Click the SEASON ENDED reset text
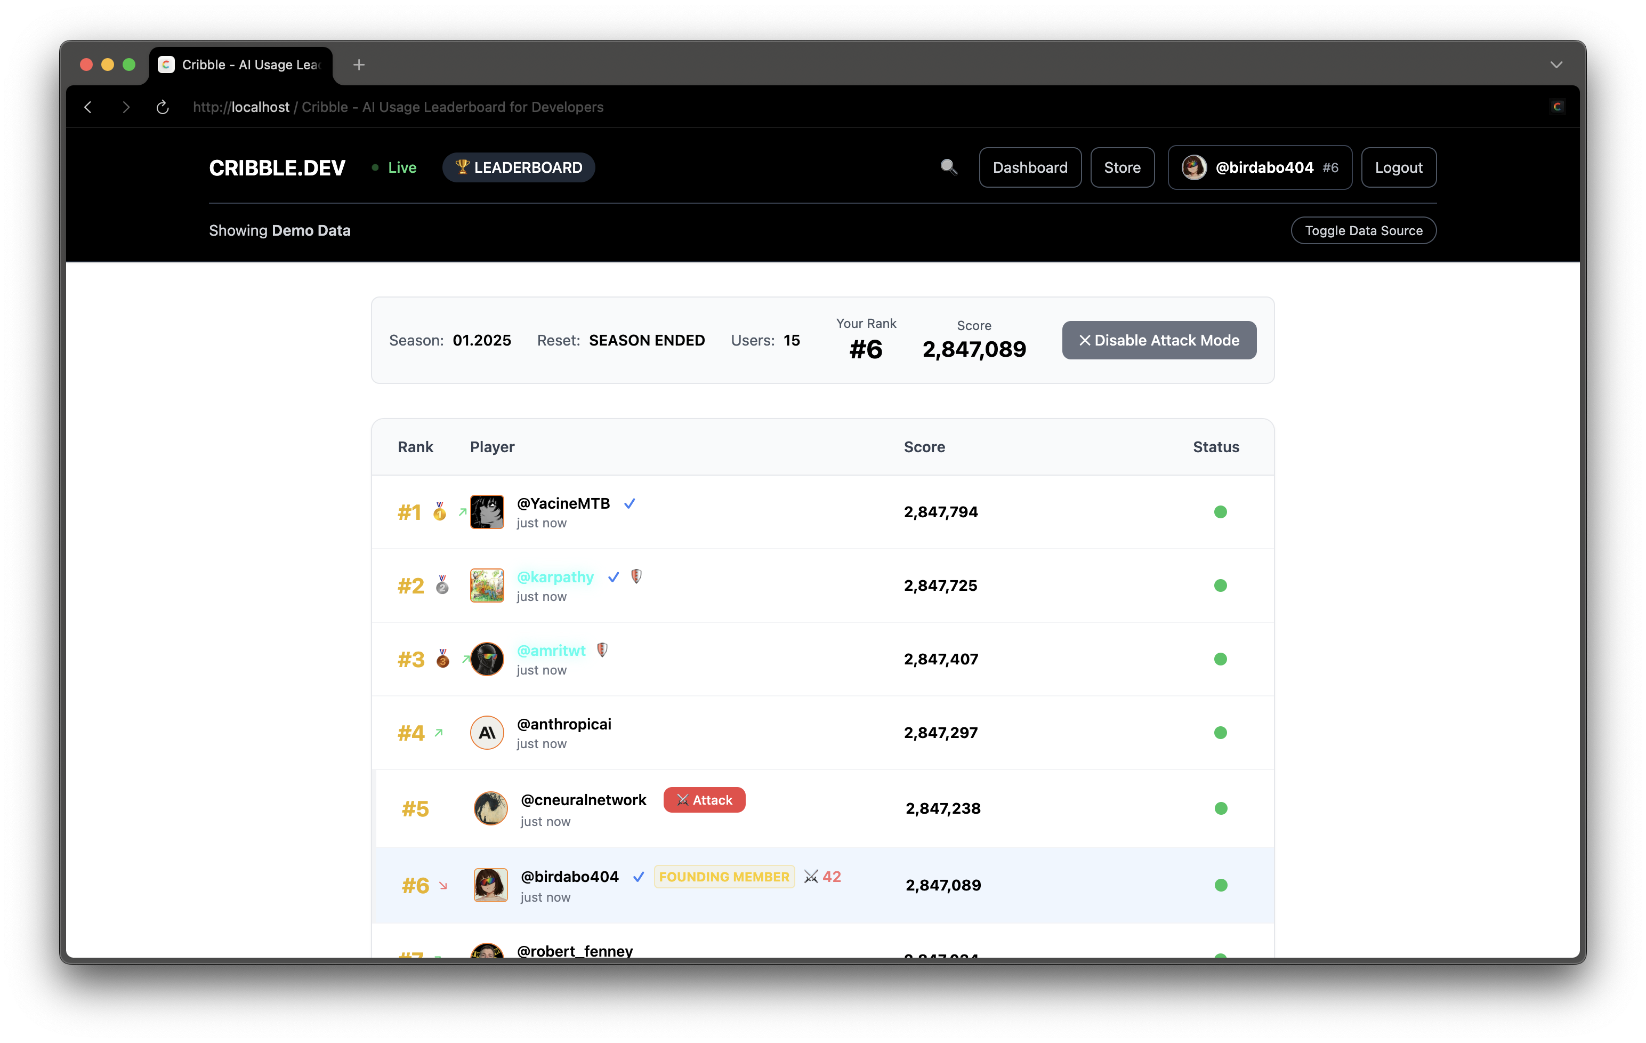 647,340
